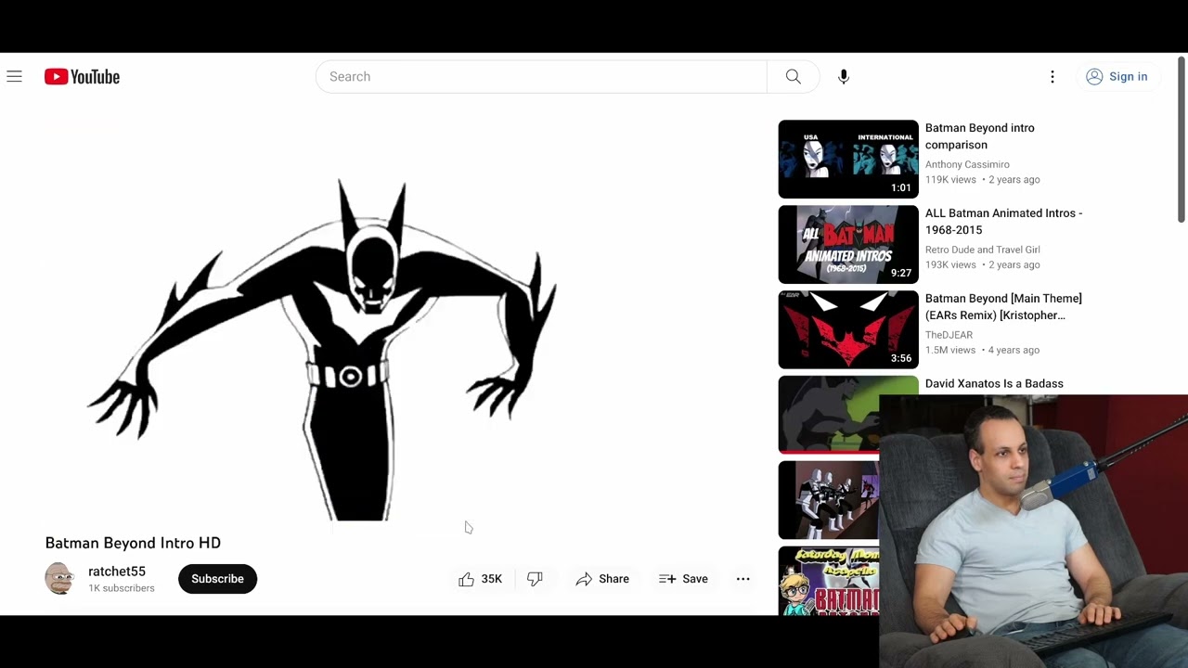
Task: Open Batman Beyond Main Theme remix thumbnail
Action: 848,329
